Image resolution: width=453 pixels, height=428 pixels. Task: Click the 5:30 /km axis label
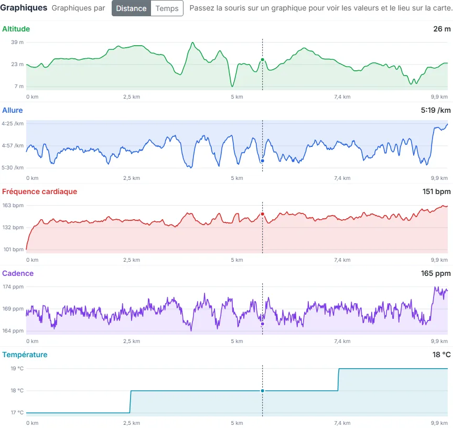click(x=13, y=168)
